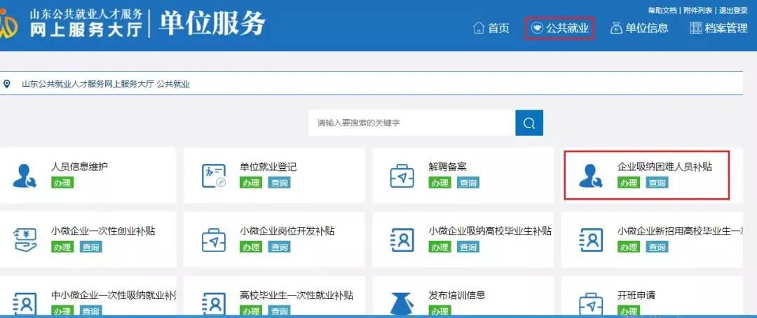Click 查询 under 单位就业登记
The image size is (757, 318).
tap(279, 183)
